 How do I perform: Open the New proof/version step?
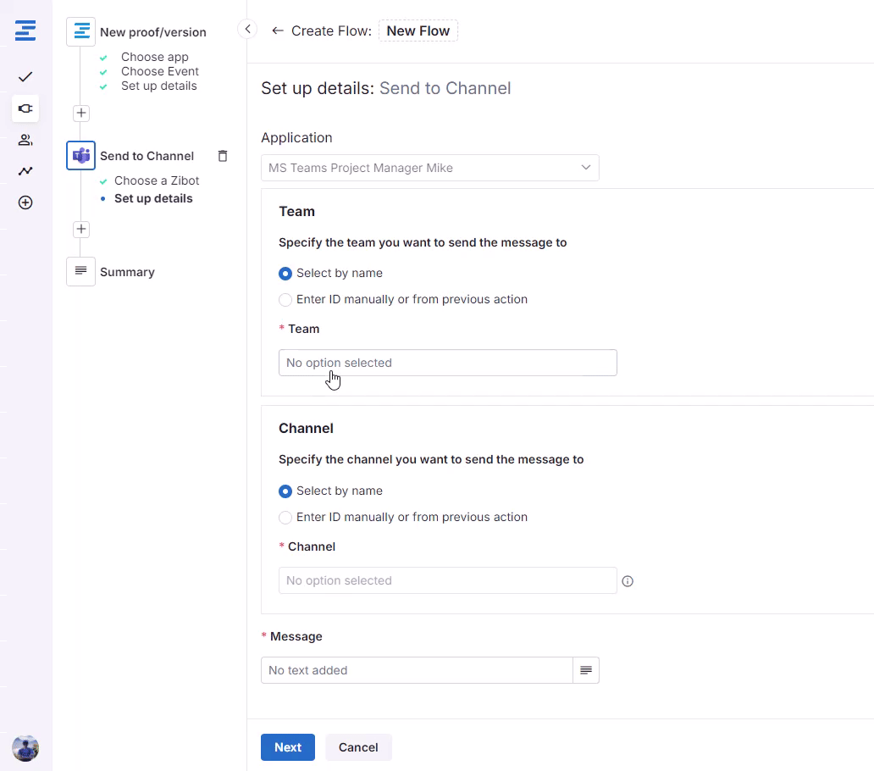pyautogui.click(x=152, y=32)
